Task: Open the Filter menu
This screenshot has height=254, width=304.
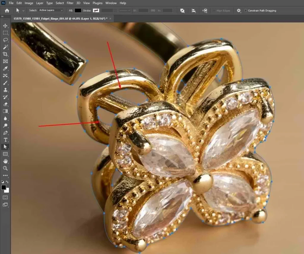Action: 70,3
